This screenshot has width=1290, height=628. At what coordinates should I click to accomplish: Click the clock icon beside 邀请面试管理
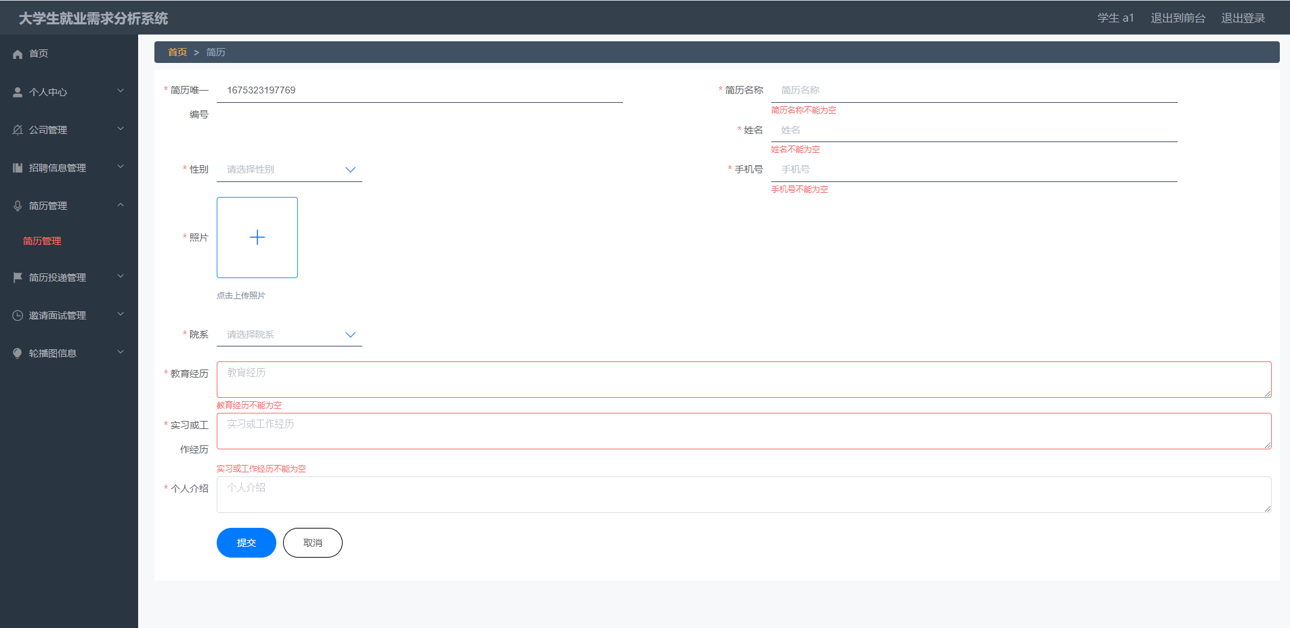(x=18, y=315)
